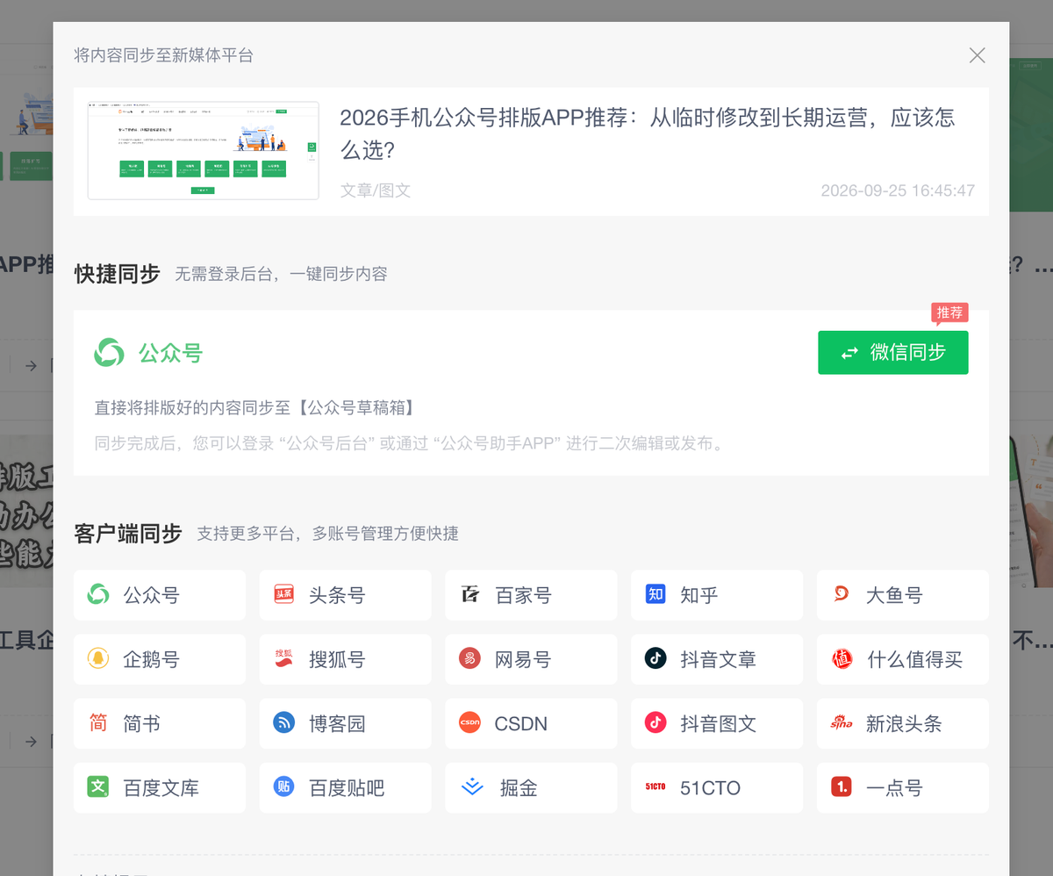Click text 直接将排版好的内容同步至【公众号草稿箱】
This screenshot has height=876, width=1053.
254,407
